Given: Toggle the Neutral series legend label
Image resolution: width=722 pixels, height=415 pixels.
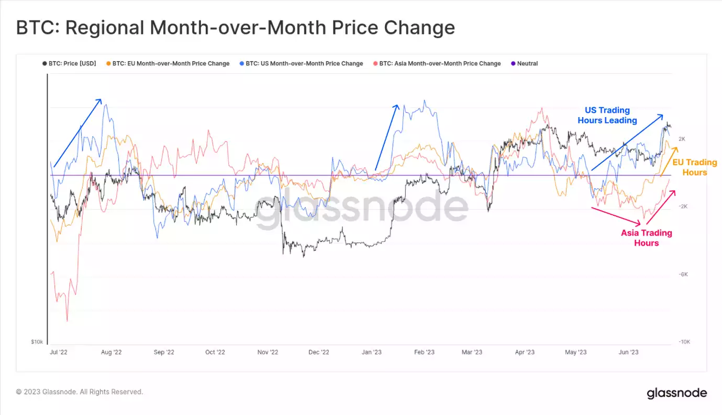Looking at the screenshot, I should 527,64.
